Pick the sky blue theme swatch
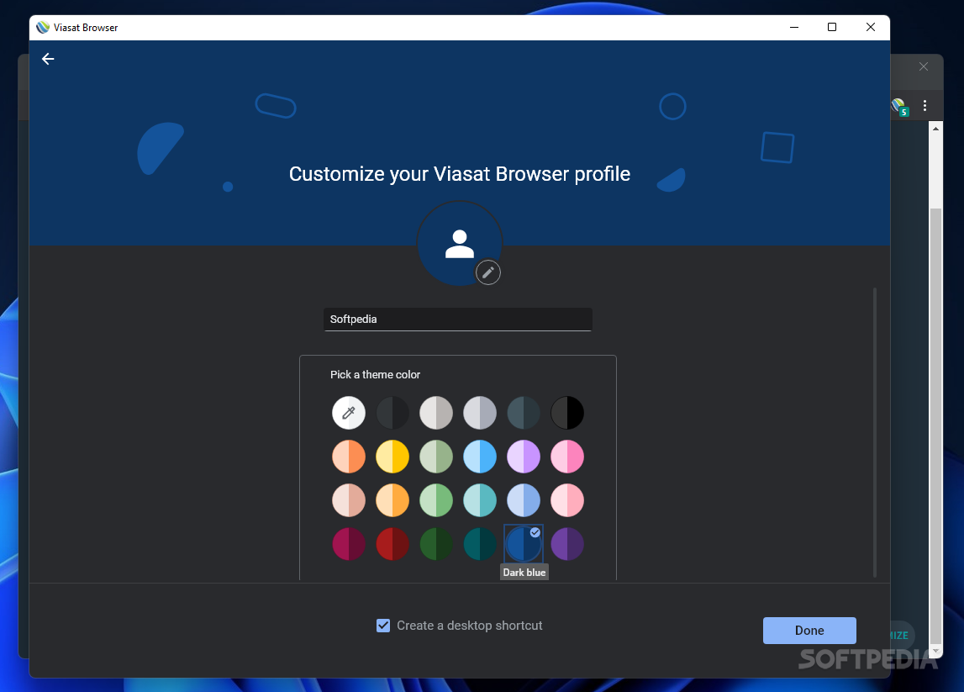964x692 pixels. pos(480,457)
